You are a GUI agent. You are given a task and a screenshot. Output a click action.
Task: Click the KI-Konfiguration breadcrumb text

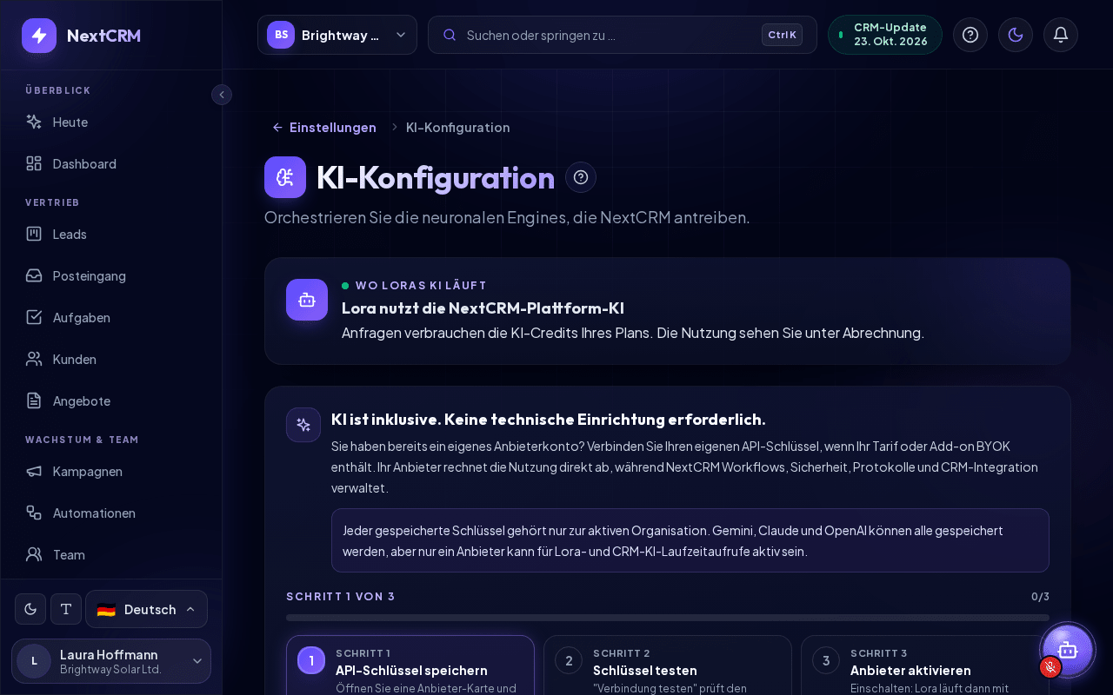[458, 127]
